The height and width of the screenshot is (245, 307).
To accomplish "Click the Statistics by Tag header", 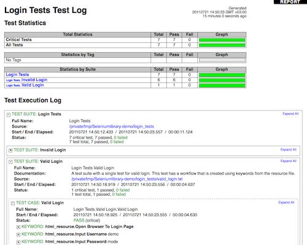I will coord(77,55).
